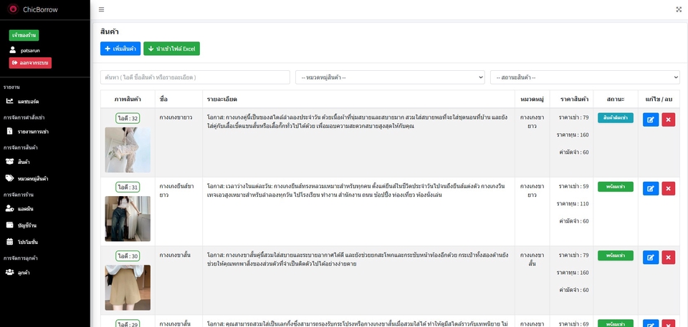Open the shorts thumbnail of product ID 30
The height and width of the screenshot is (327, 688).
(x=128, y=288)
